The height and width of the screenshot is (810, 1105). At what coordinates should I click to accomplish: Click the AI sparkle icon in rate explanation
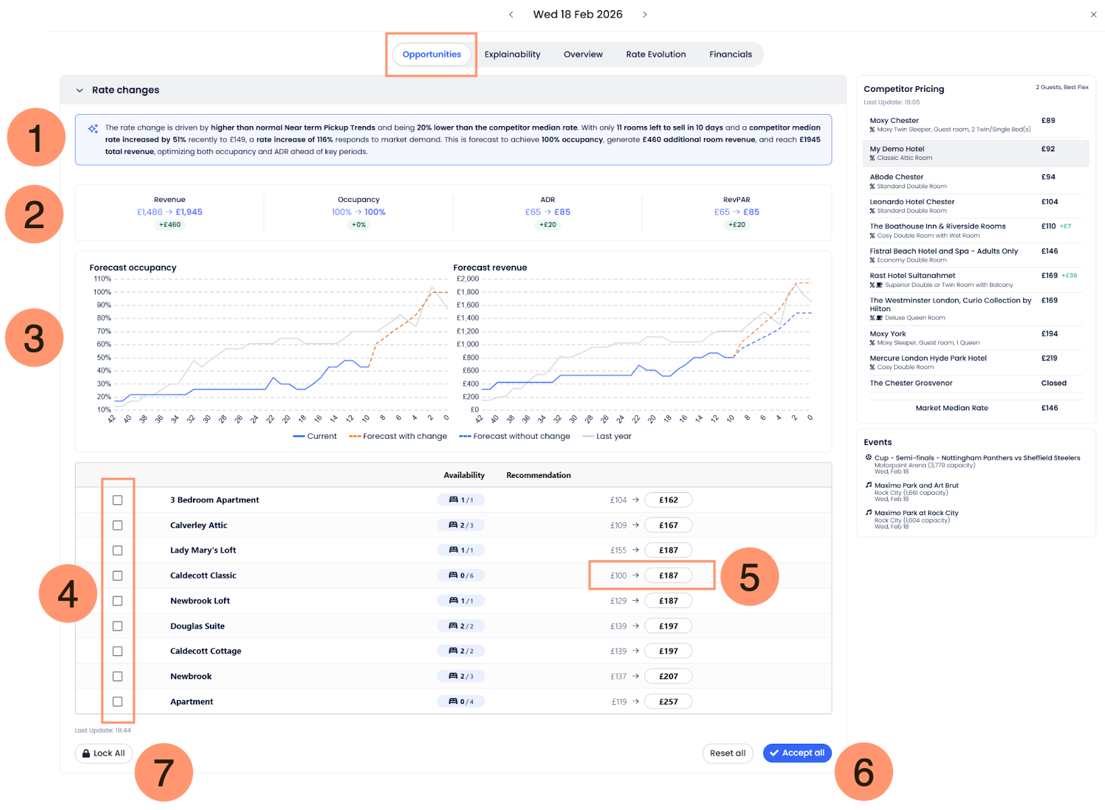click(93, 128)
